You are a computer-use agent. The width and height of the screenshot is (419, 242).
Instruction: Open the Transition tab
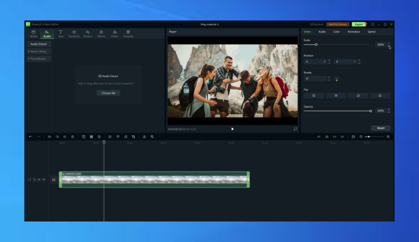(74, 34)
